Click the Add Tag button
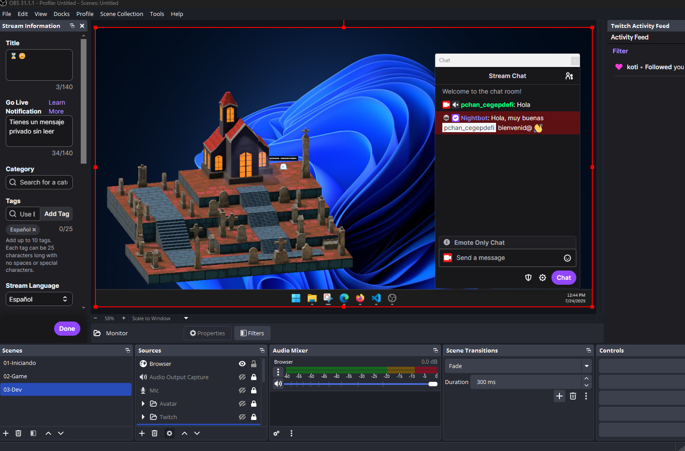Viewport: 685px width, 451px height. [x=57, y=214]
